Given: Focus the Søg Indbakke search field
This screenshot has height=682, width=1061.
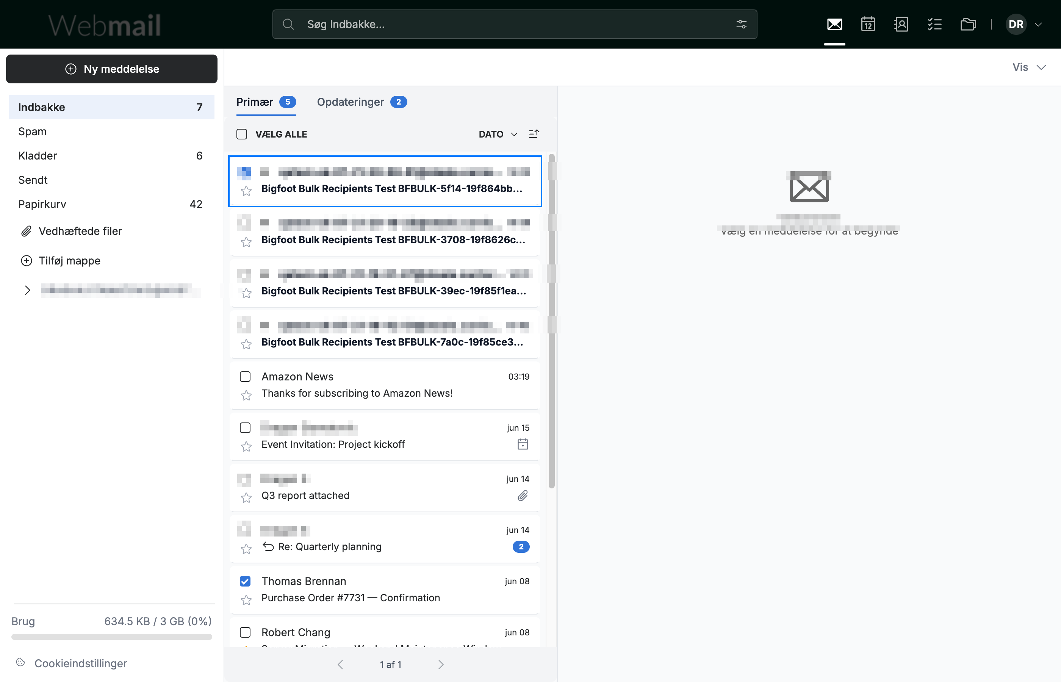Looking at the screenshot, I should click(x=515, y=24).
